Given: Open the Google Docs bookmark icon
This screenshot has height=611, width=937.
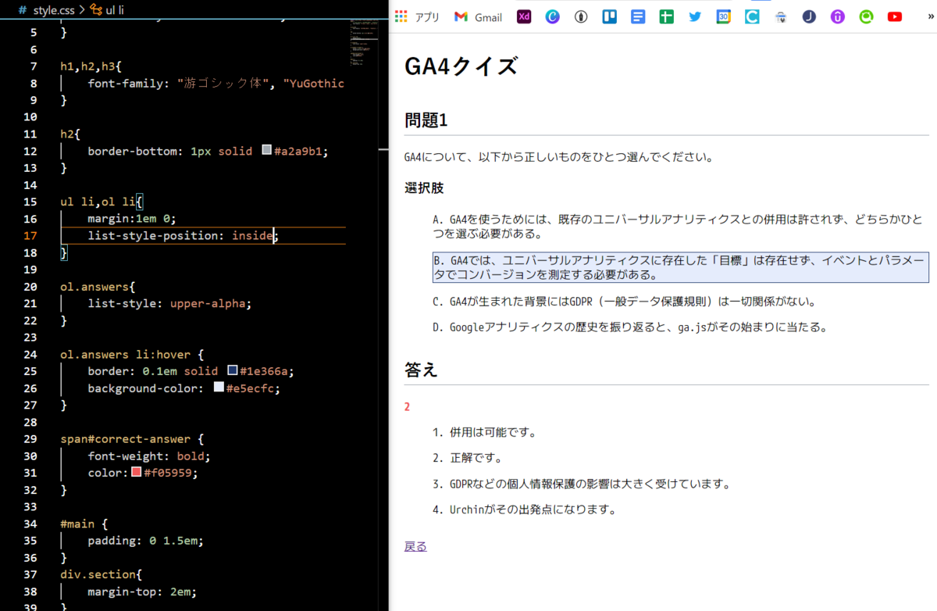Looking at the screenshot, I should click(638, 16).
